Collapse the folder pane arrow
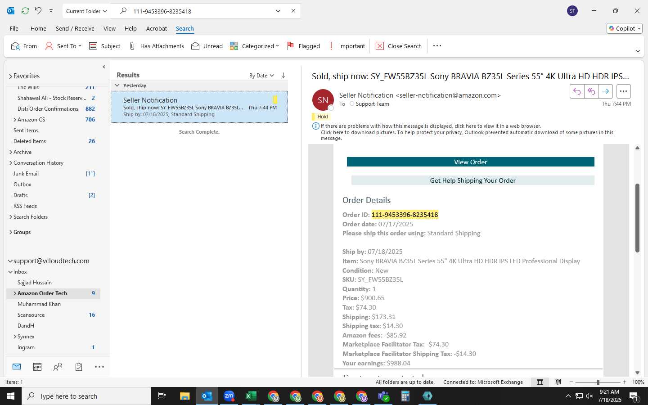The width and height of the screenshot is (648, 405). pos(104,67)
